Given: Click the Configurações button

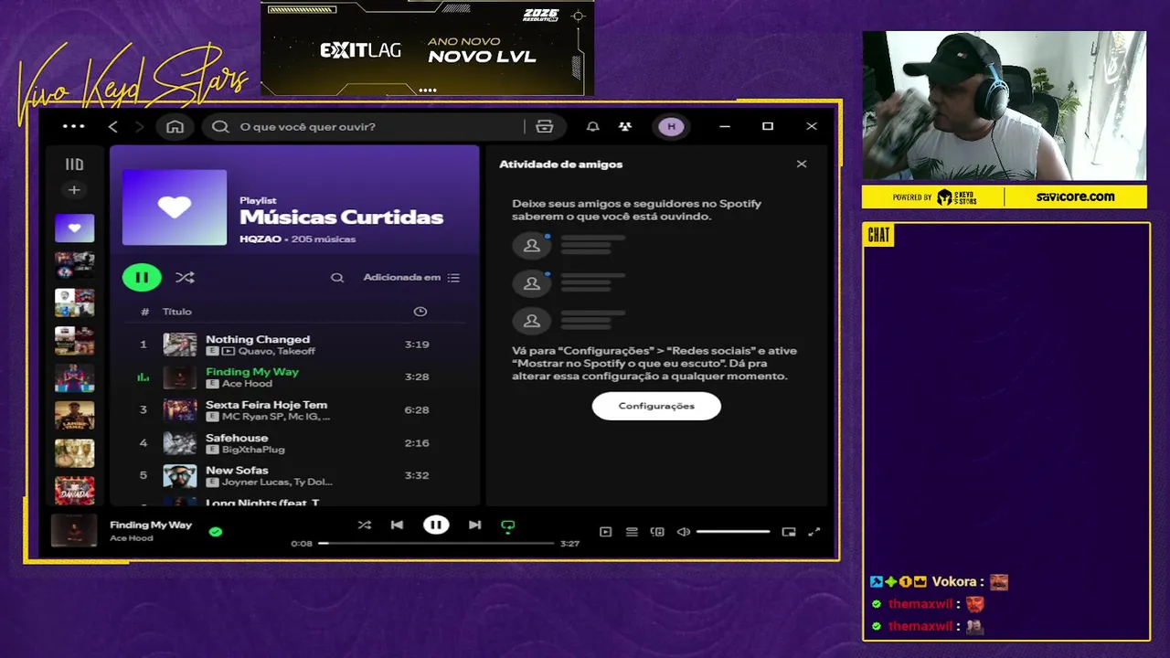Looking at the screenshot, I should point(656,406).
